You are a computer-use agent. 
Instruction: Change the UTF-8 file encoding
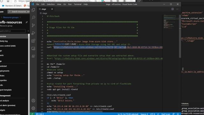[153, 114]
